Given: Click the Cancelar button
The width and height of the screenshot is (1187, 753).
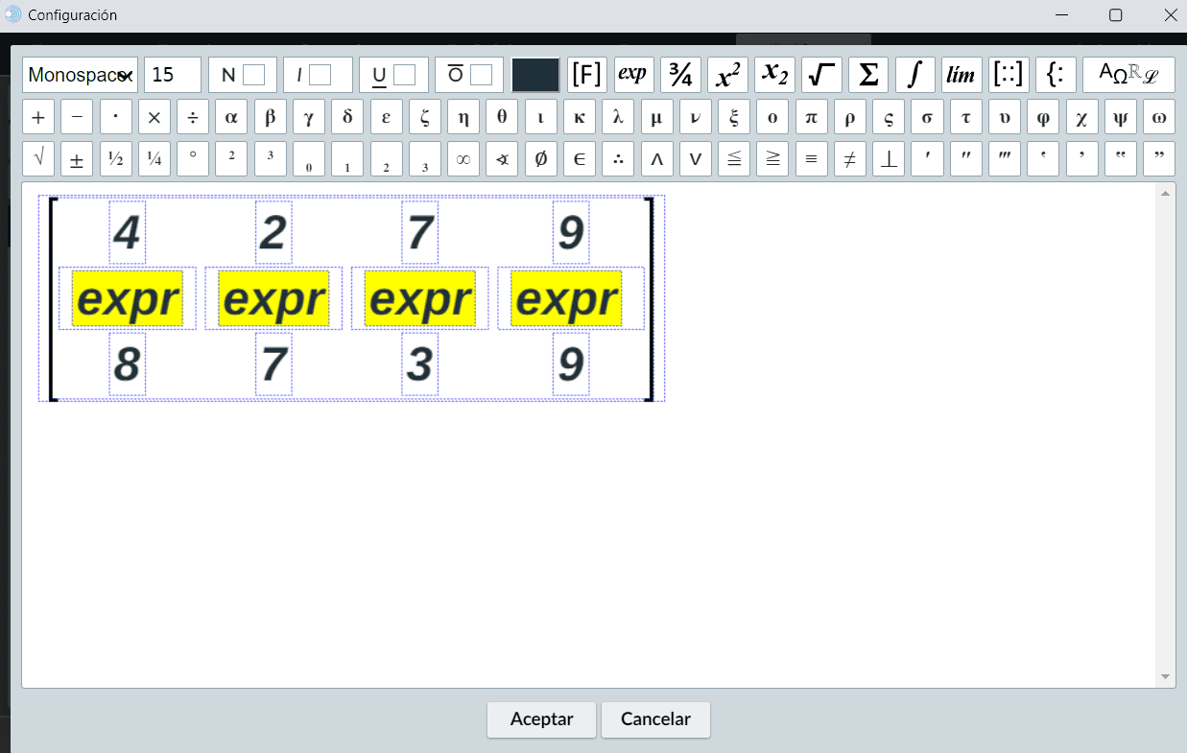Looking at the screenshot, I should pos(655,719).
